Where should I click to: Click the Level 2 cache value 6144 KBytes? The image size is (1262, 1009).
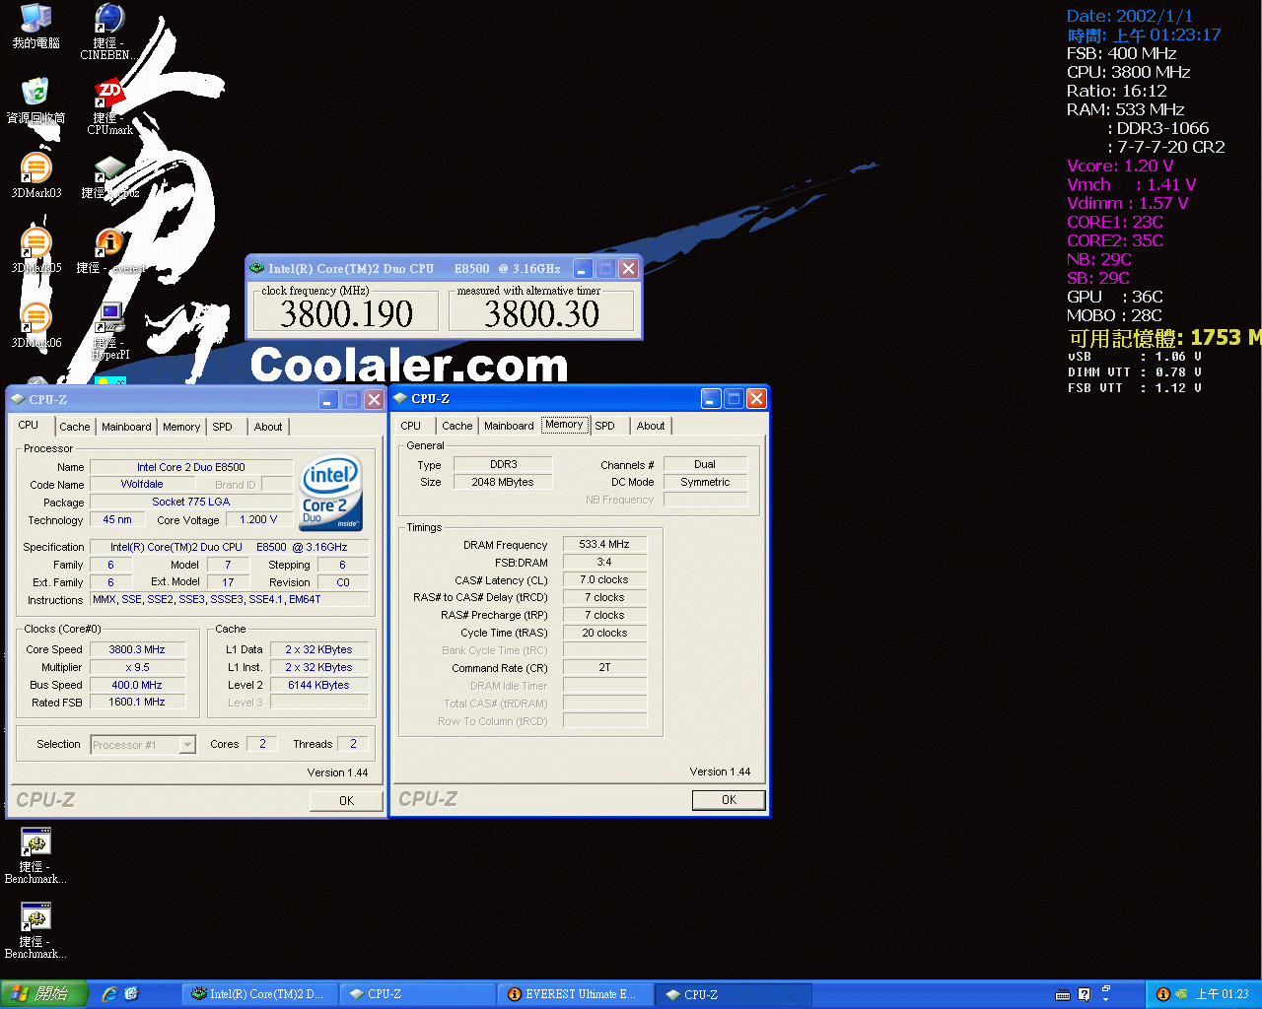point(318,685)
